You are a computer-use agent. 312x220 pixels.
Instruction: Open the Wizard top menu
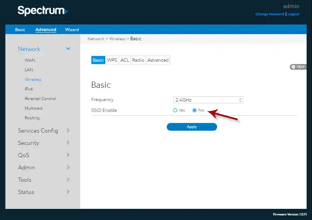[72, 29]
